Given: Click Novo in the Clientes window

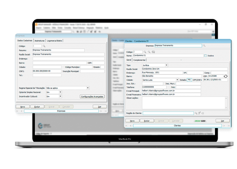Looking at the screenshot, I should click(132, 121).
